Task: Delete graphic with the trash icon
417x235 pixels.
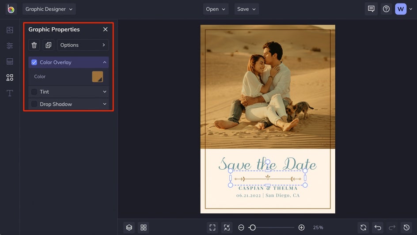Action: tap(34, 45)
